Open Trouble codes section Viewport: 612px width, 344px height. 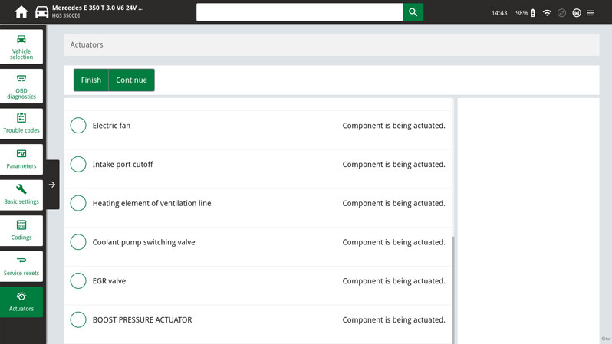[x=21, y=123]
